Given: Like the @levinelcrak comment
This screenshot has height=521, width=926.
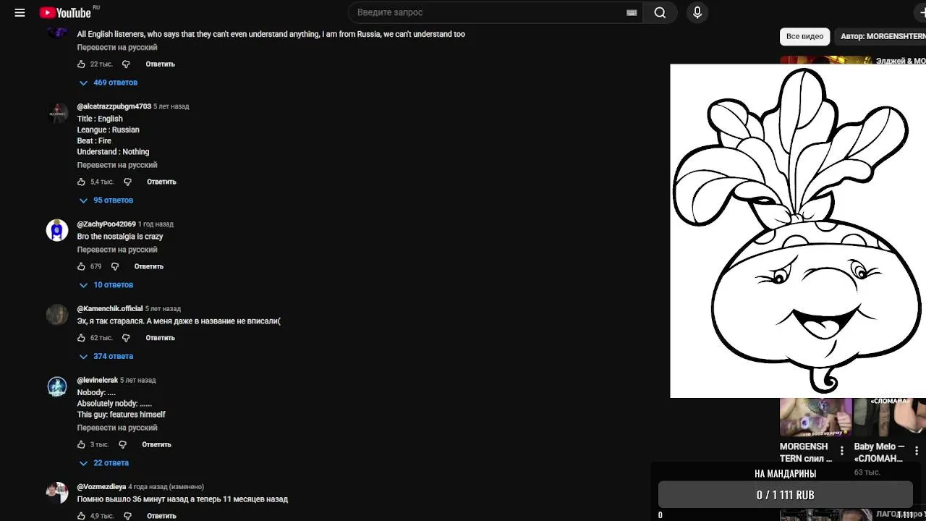Looking at the screenshot, I should pyautogui.click(x=82, y=445).
